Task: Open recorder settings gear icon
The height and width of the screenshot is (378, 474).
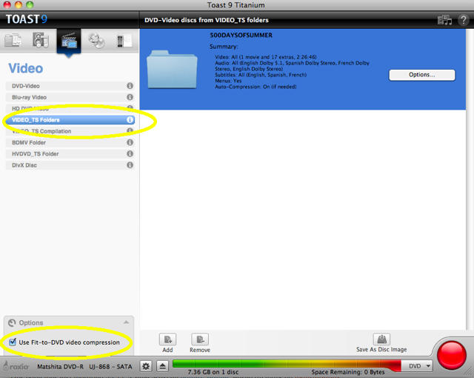Action: click(x=146, y=366)
